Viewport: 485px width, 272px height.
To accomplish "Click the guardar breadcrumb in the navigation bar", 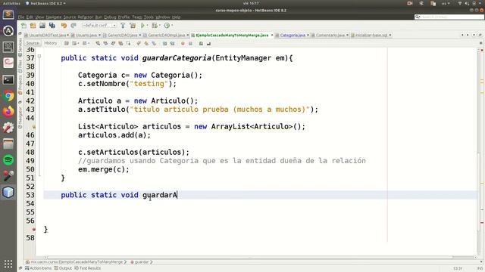I will (139, 262).
